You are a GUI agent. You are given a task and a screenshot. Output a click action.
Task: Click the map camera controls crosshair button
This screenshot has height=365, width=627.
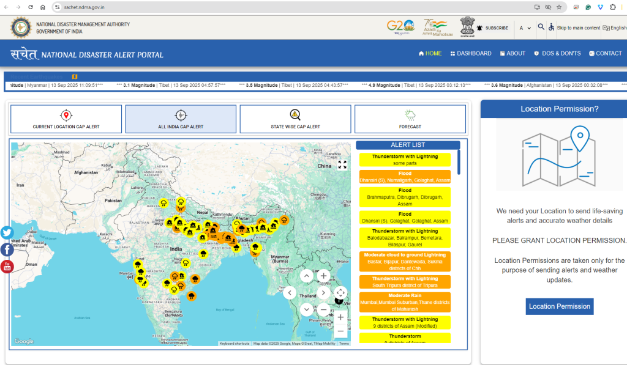click(x=340, y=293)
